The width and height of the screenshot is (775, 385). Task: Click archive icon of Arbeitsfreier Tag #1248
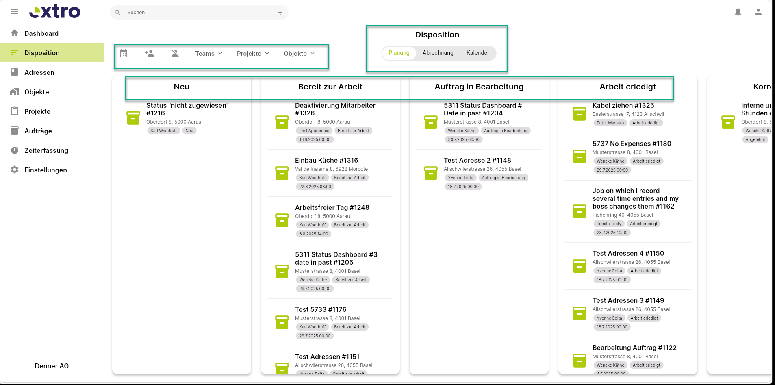(x=282, y=220)
